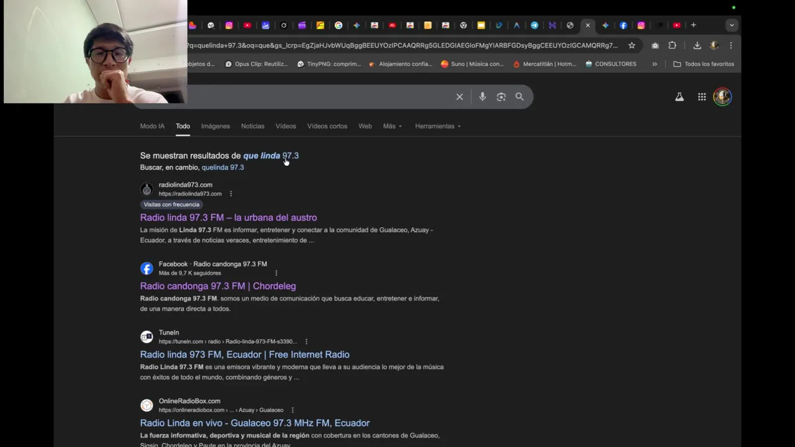Switch to the Google G browser tab
795x447 pixels.
point(338,25)
